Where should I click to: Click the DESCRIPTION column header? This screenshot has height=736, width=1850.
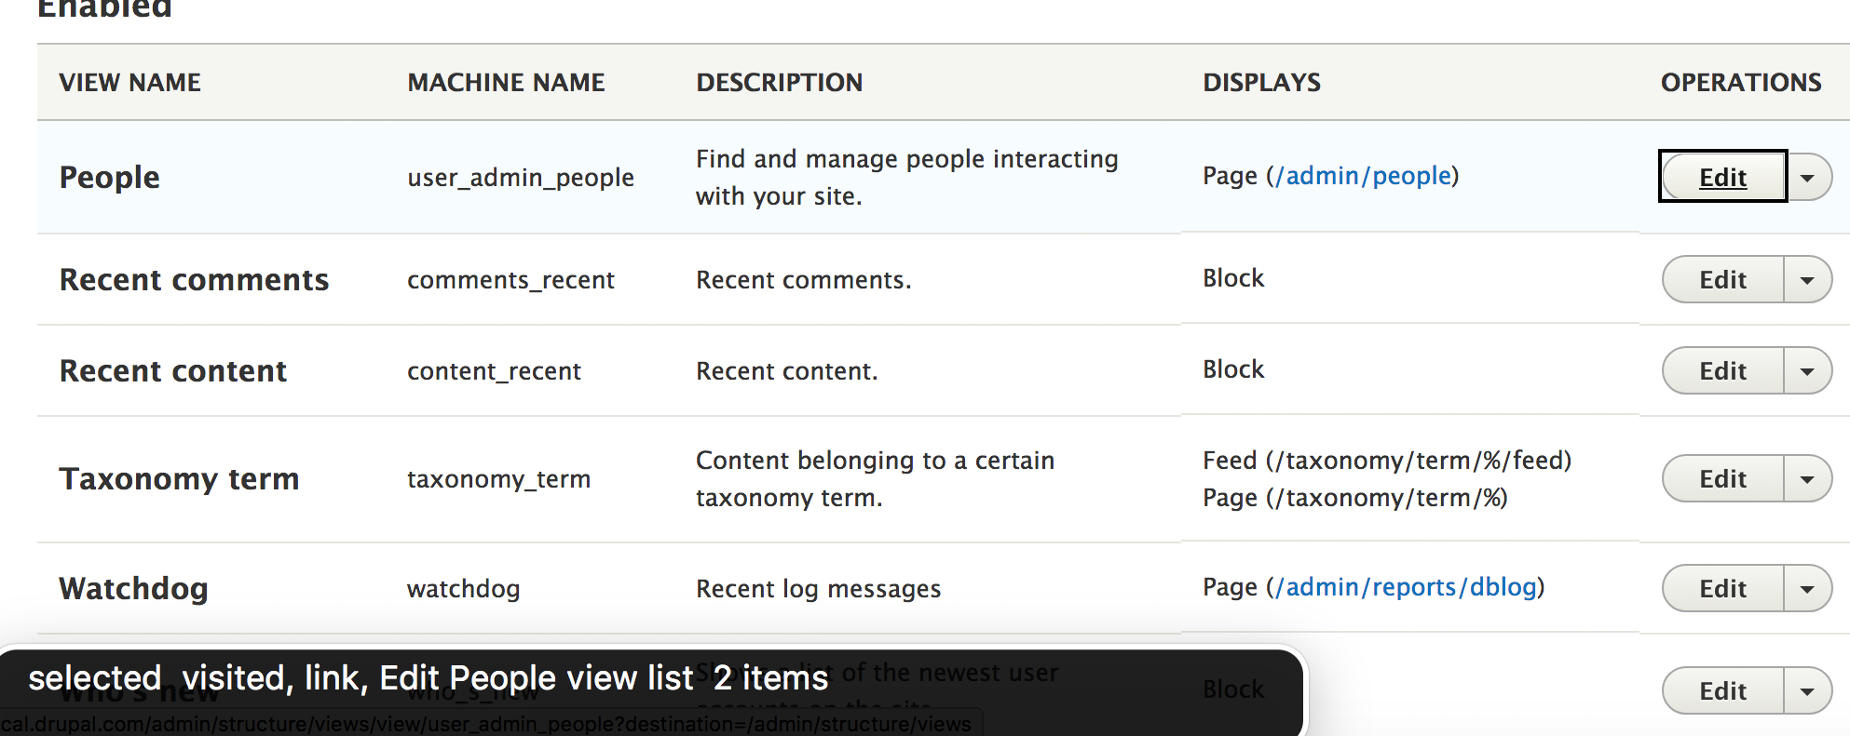tap(779, 82)
